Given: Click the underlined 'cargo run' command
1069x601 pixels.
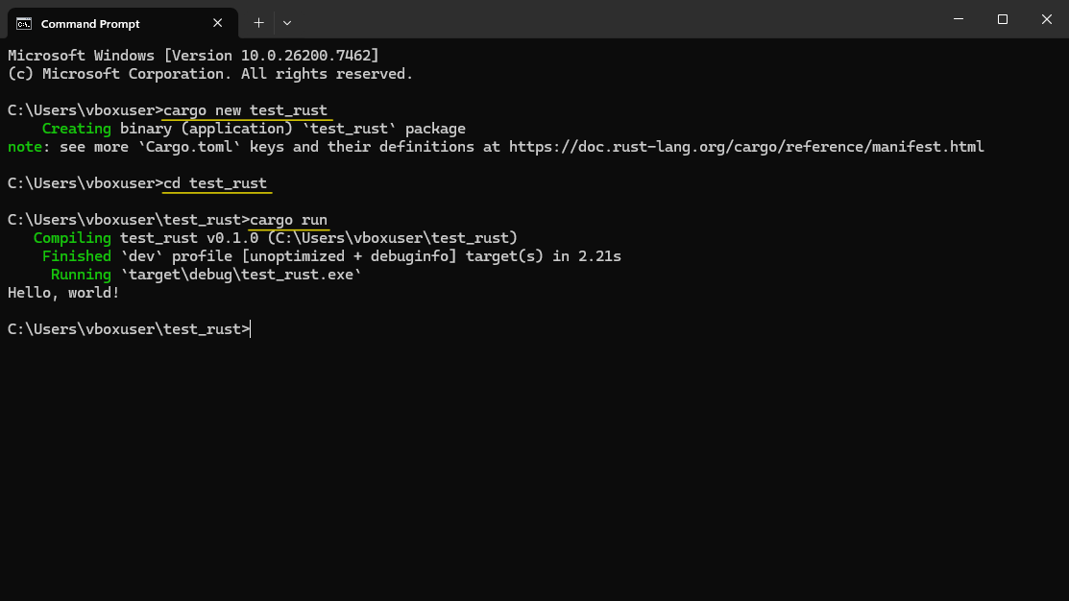Looking at the screenshot, I should (289, 220).
